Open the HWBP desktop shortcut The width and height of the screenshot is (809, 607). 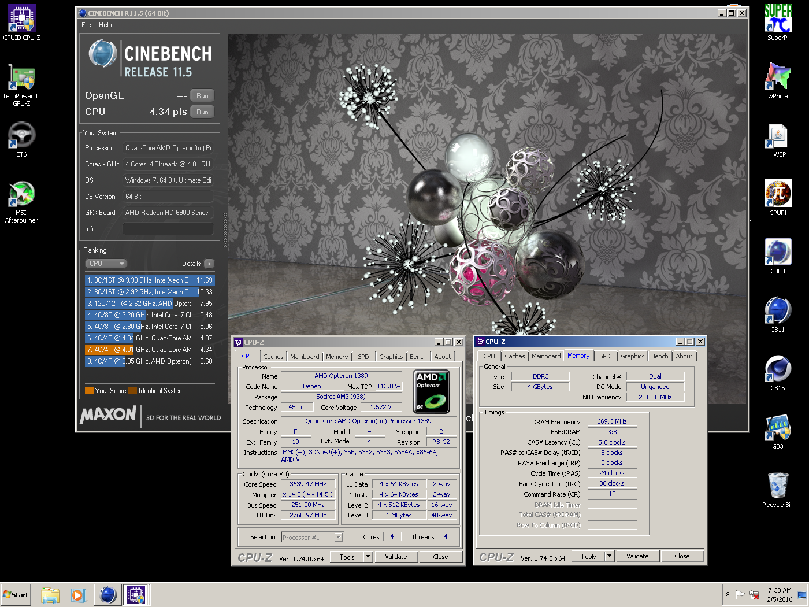[778, 140]
